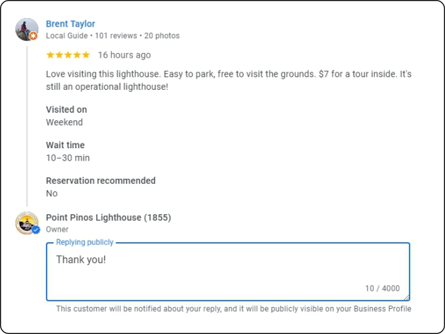Click the review text about the lighthouse

tap(229, 81)
